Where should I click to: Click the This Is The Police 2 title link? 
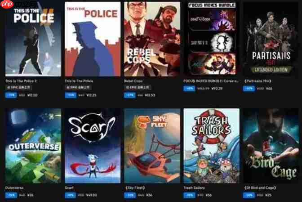(x=21, y=81)
